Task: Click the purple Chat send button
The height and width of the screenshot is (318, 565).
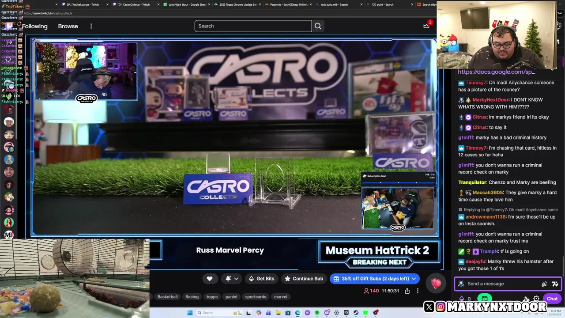Action: coord(552,299)
